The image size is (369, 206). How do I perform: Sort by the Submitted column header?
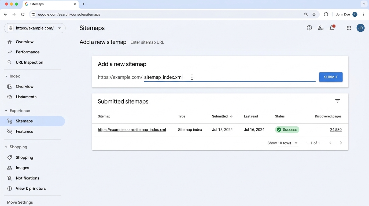222,116
